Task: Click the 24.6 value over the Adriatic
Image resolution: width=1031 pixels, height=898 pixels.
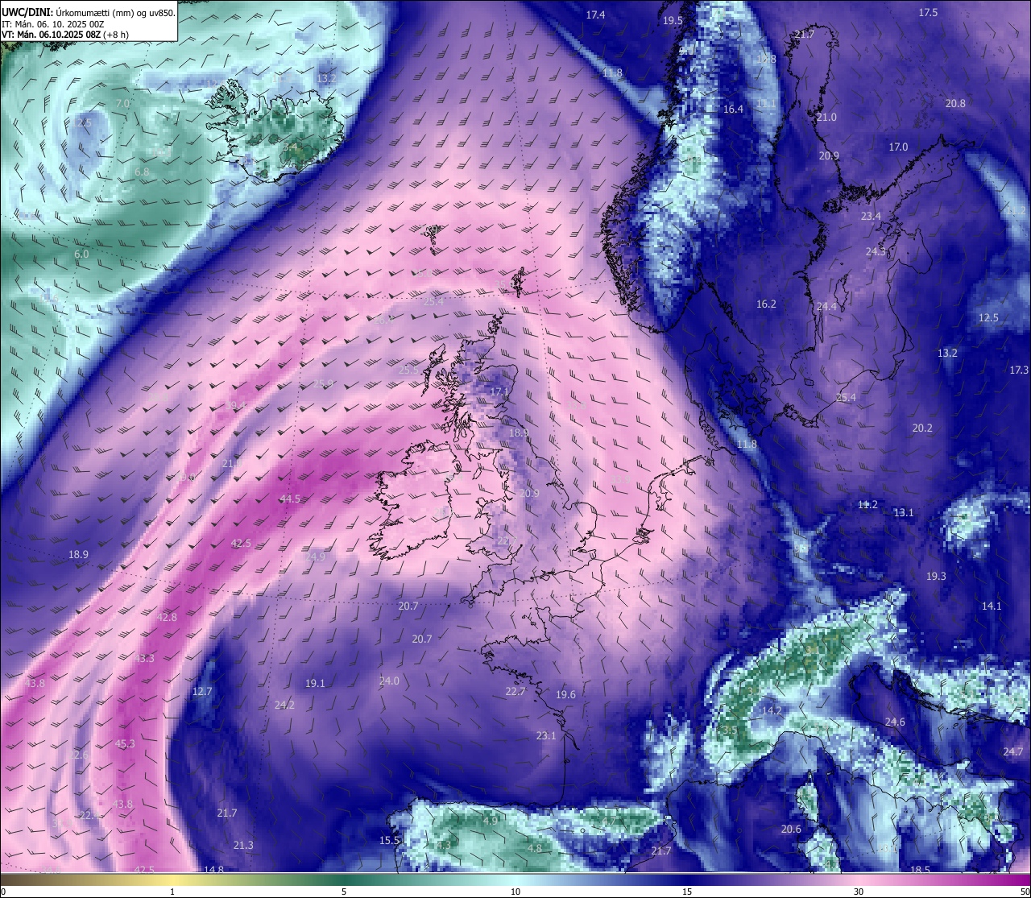Action: tap(895, 722)
